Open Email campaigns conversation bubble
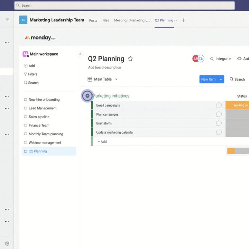 (x=219, y=105)
